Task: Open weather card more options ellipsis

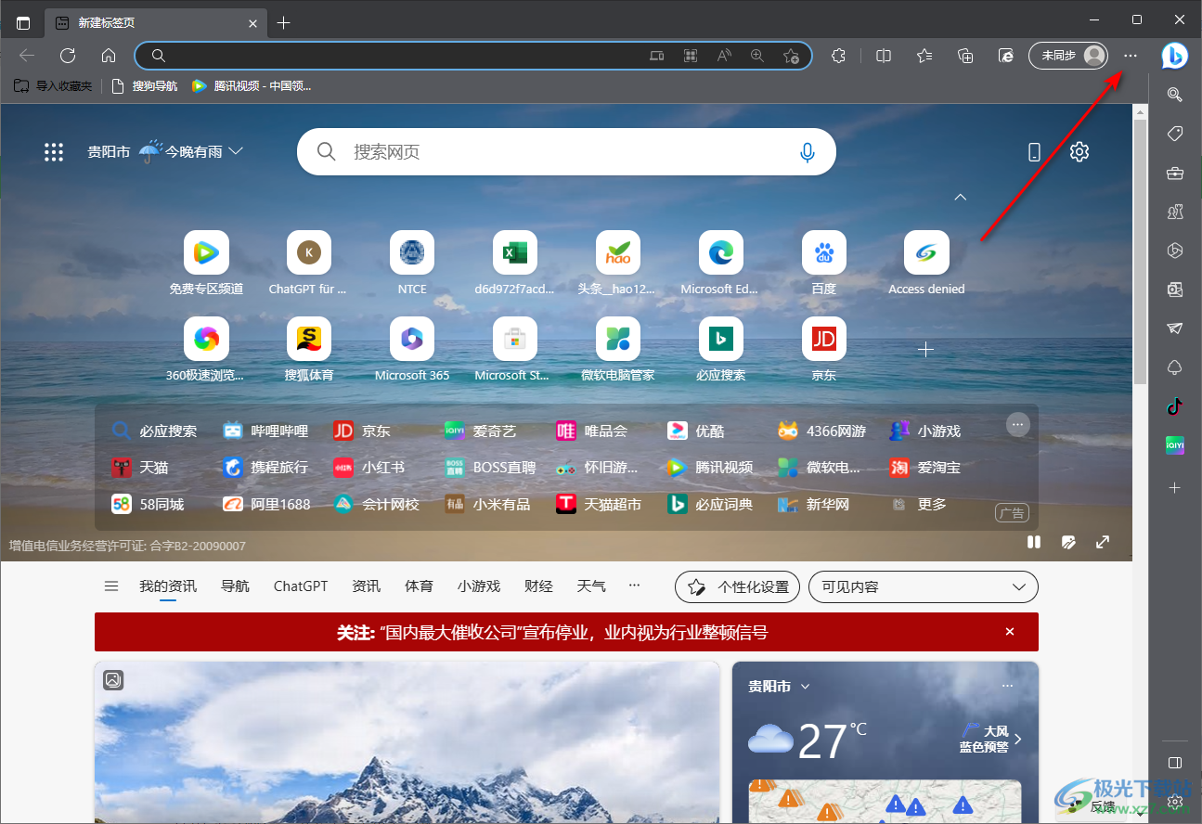Action: [1008, 687]
